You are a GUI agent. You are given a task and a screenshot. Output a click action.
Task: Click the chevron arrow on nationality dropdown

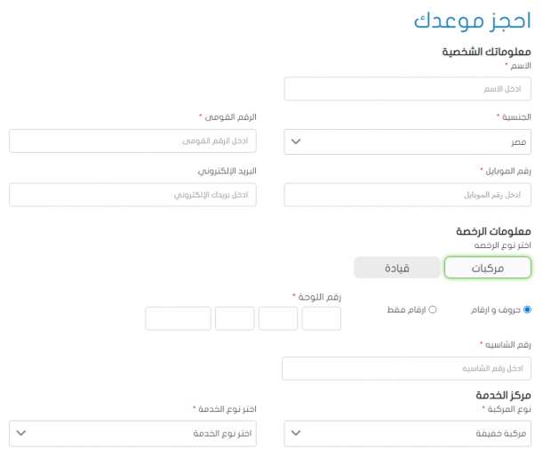(x=297, y=141)
